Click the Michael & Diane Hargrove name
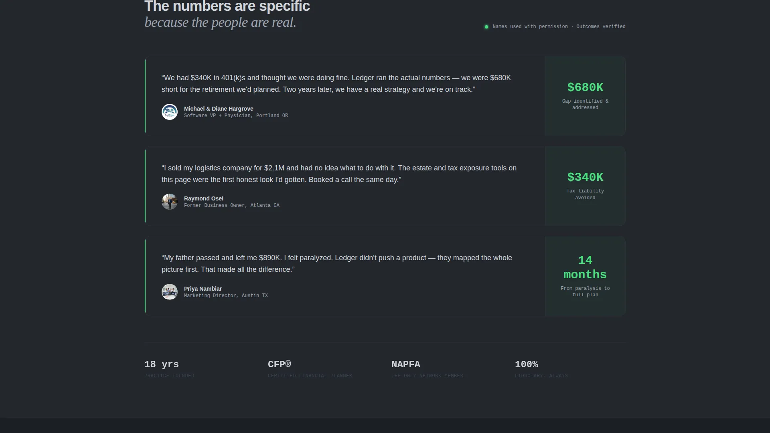 point(219,109)
